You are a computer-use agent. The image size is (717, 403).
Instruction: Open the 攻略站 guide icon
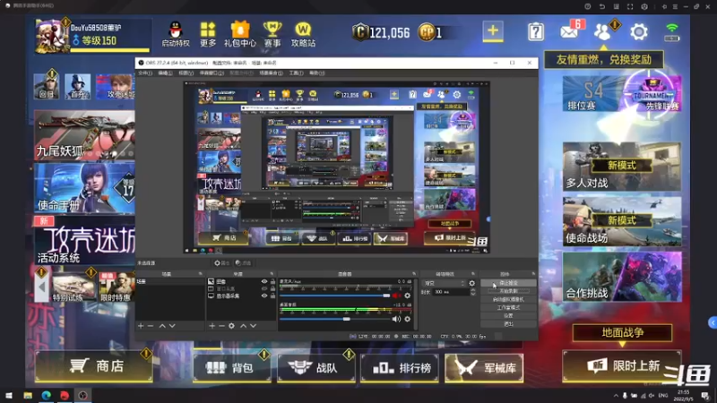click(303, 34)
